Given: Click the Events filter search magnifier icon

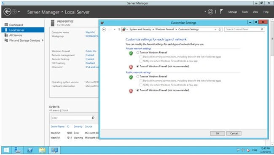Looking at the screenshot, I should (x=93, y=118).
